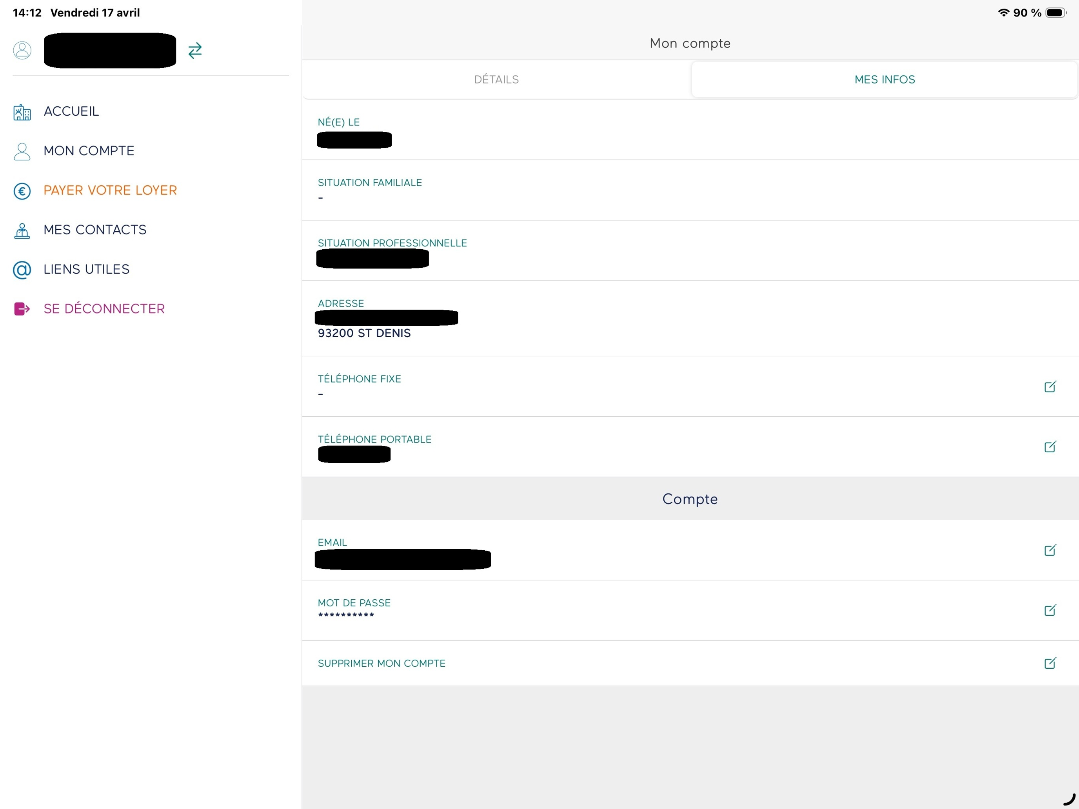Viewport: 1079px width, 809px height.
Task: Open the Supprimer Mon Compte edit icon
Action: click(x=1050, y=663)
